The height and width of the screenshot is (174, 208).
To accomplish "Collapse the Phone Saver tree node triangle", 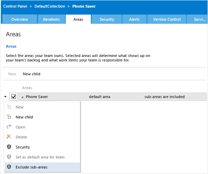I will tap(22, 97).
